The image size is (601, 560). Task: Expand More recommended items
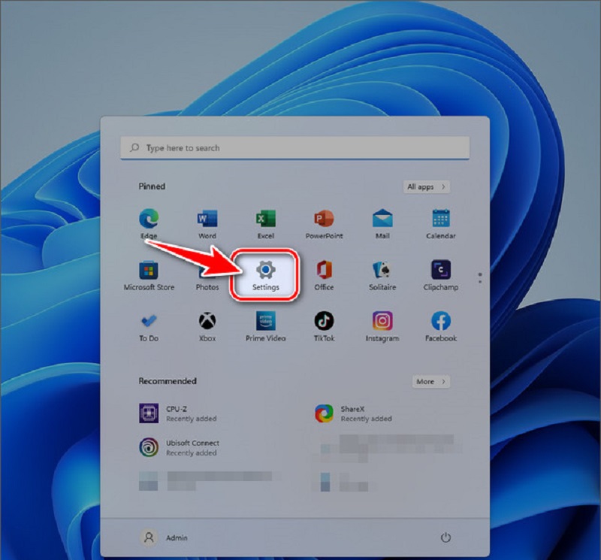coord(431,382)
